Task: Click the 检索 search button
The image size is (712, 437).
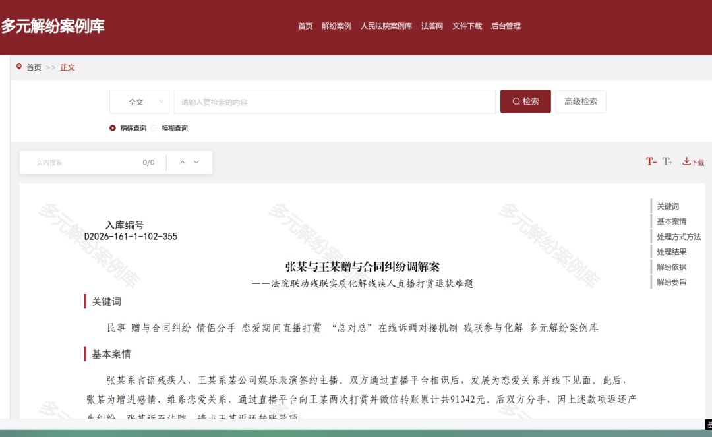Action: 525,102
